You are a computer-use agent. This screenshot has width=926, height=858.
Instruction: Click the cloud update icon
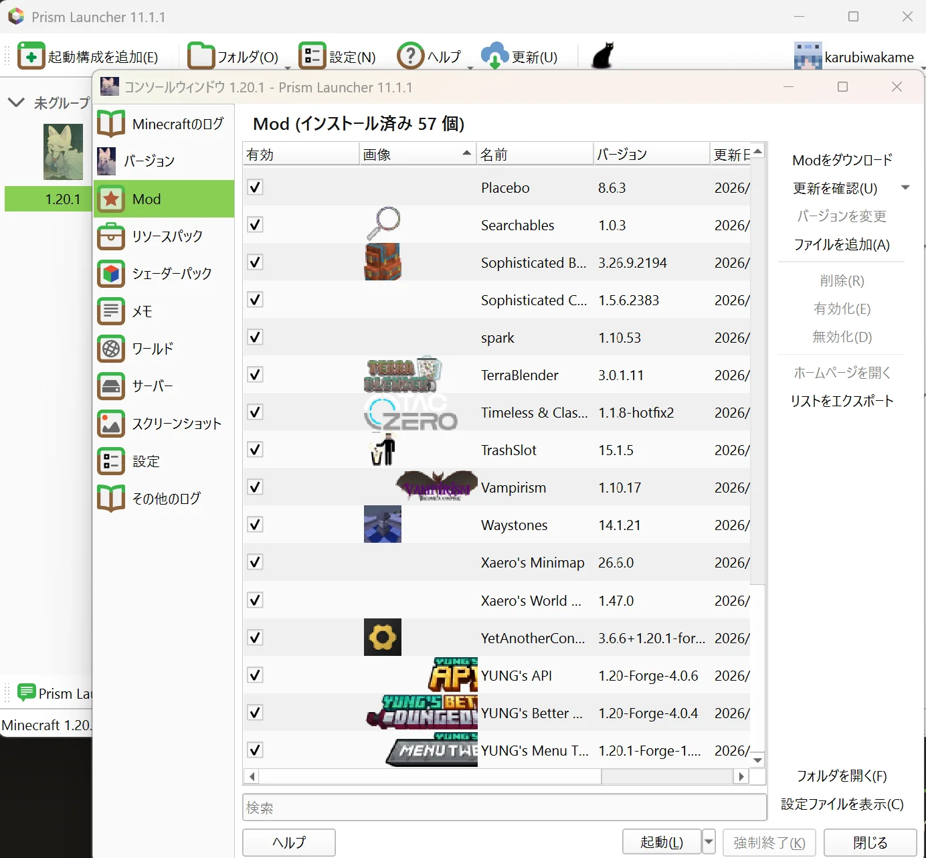point(494,56)
